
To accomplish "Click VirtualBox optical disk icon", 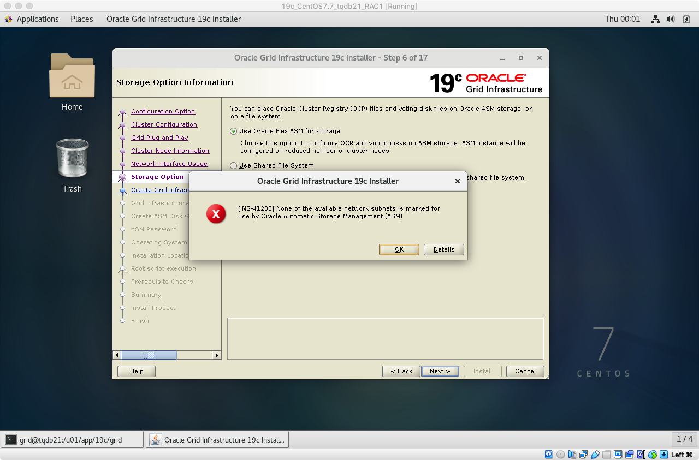I will (x=560, y=455).
